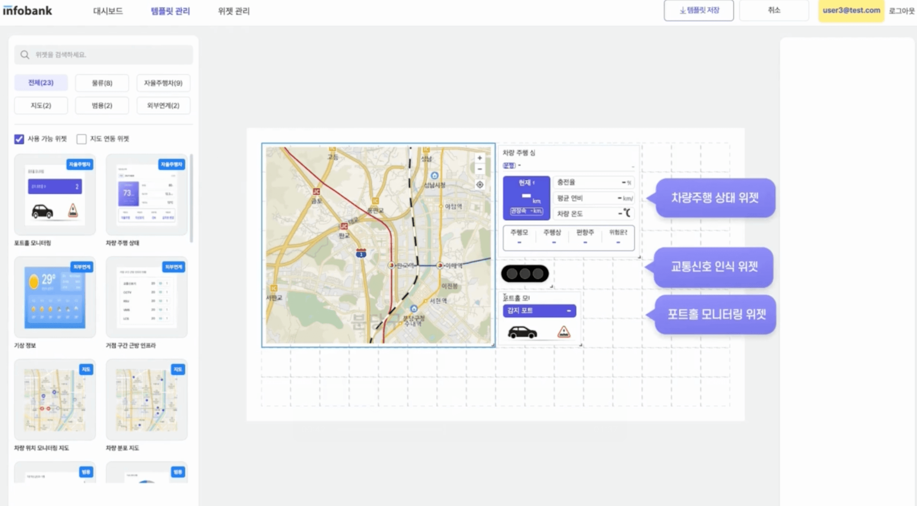Uncheck the 사용 가능 위젯 checkbox
Image resolution: width=917 pixels, height=506 pixels.
pyautogui.click(x=19, y=139)
